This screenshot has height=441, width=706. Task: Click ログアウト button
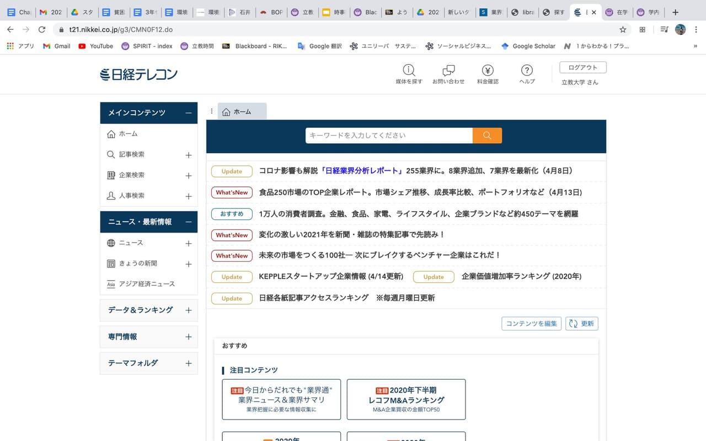[583, 67]
